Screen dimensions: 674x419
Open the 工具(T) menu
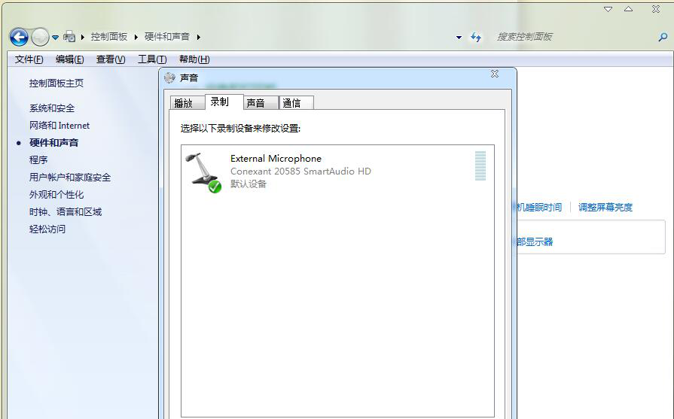(151, 59)
